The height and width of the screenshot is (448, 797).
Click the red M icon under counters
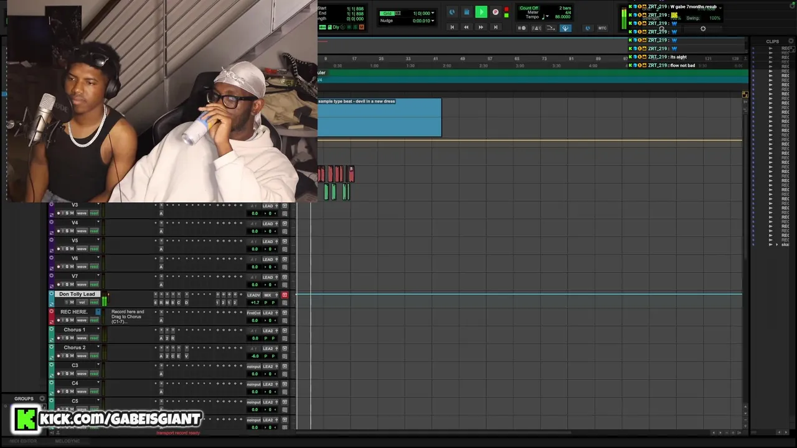(x=362, y=27)
